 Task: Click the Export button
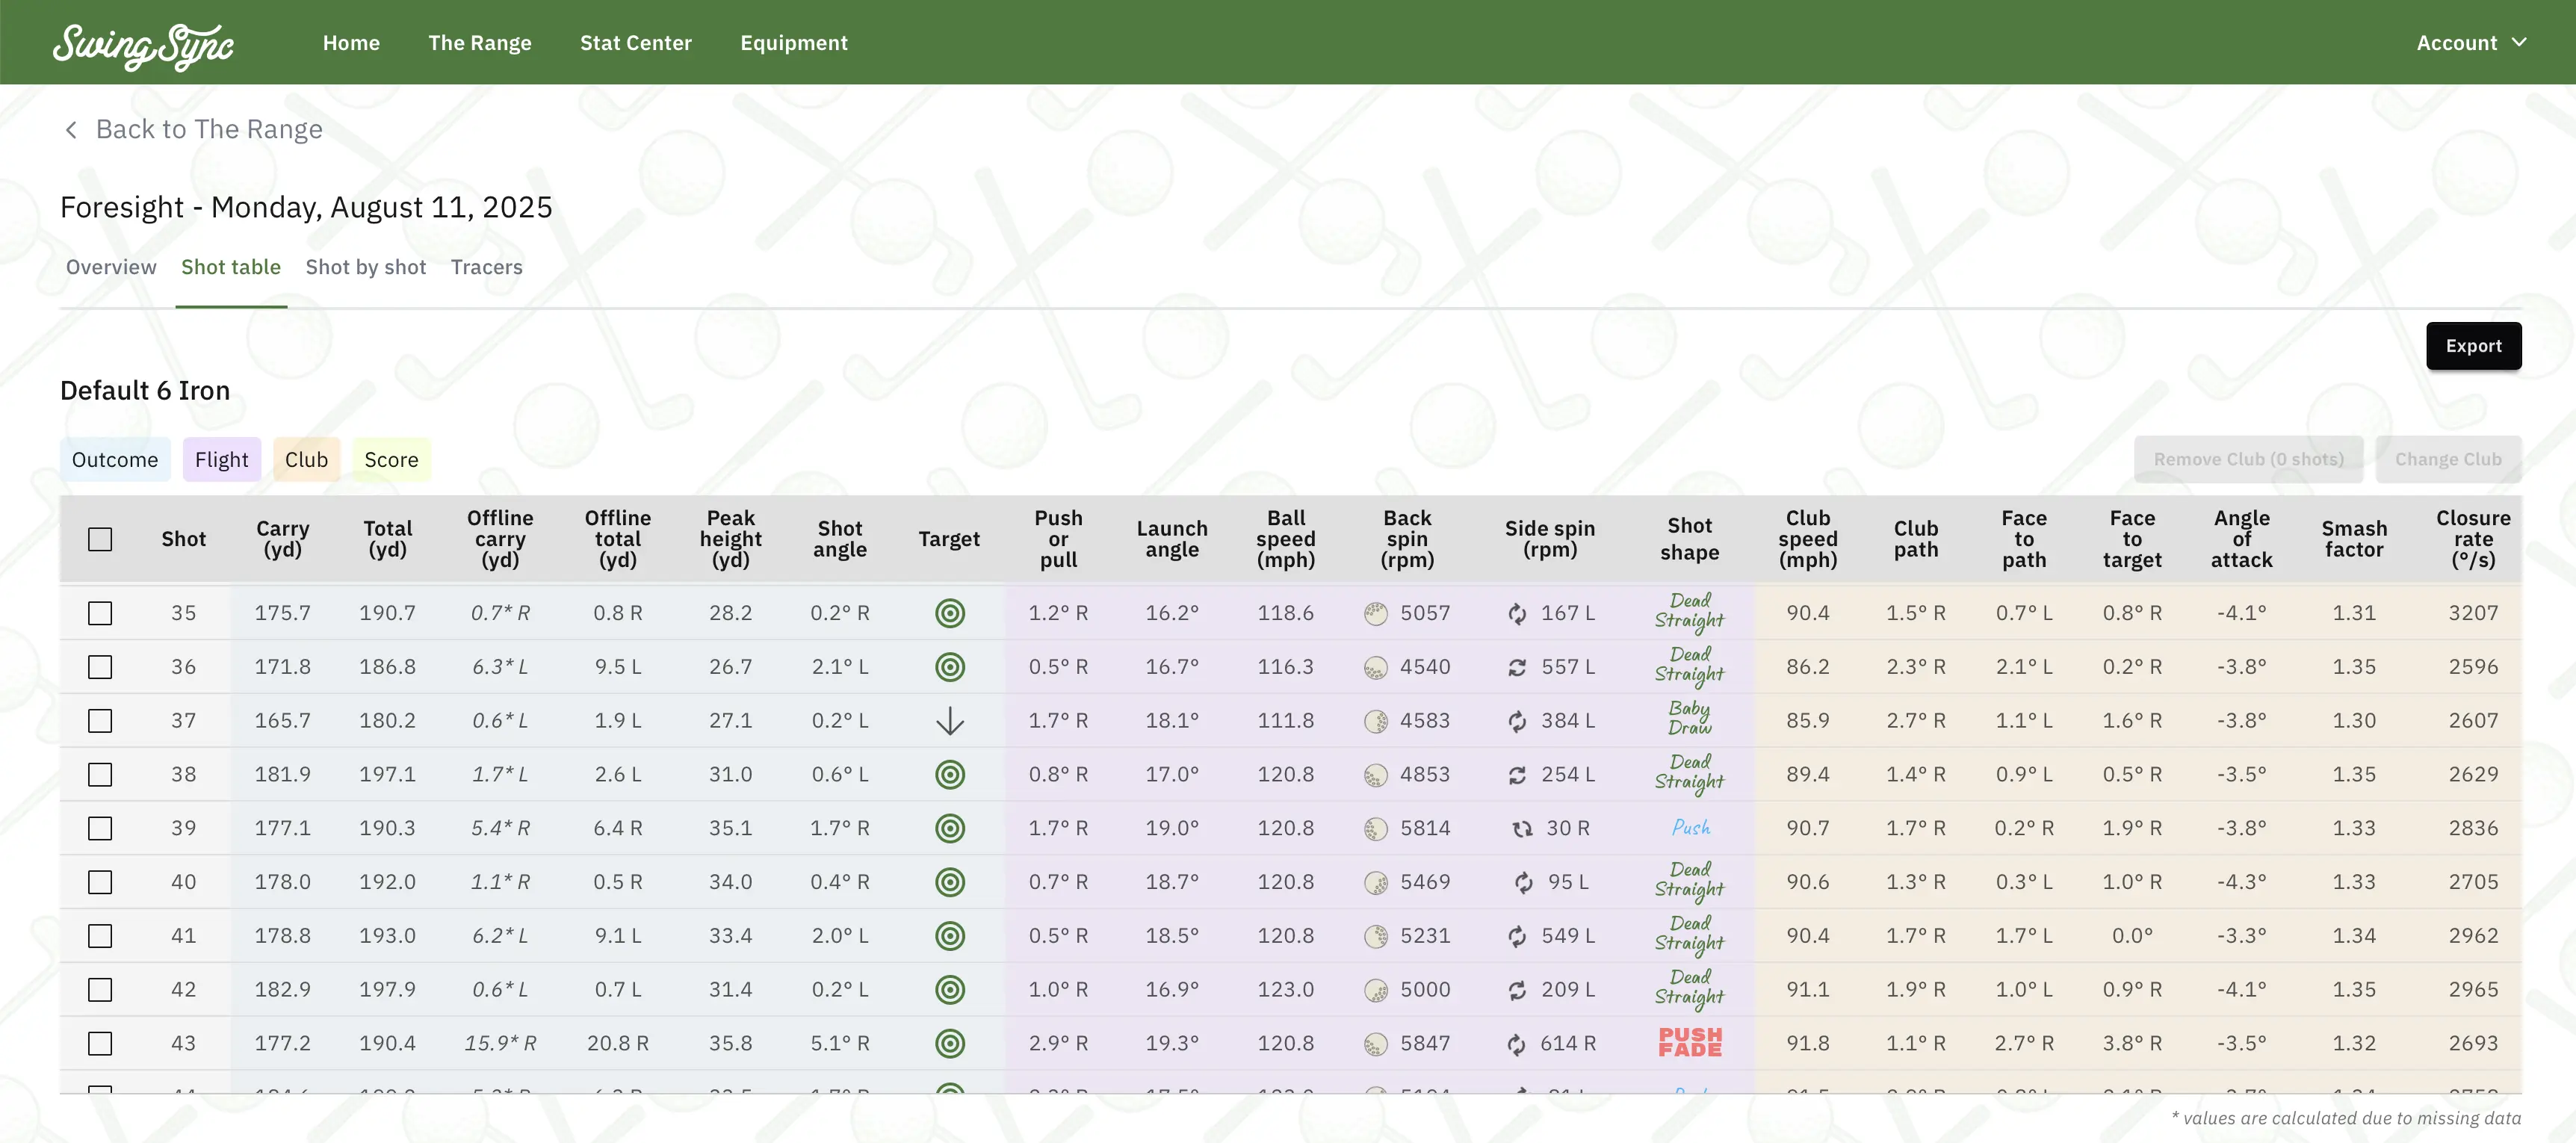[2472, 346]
